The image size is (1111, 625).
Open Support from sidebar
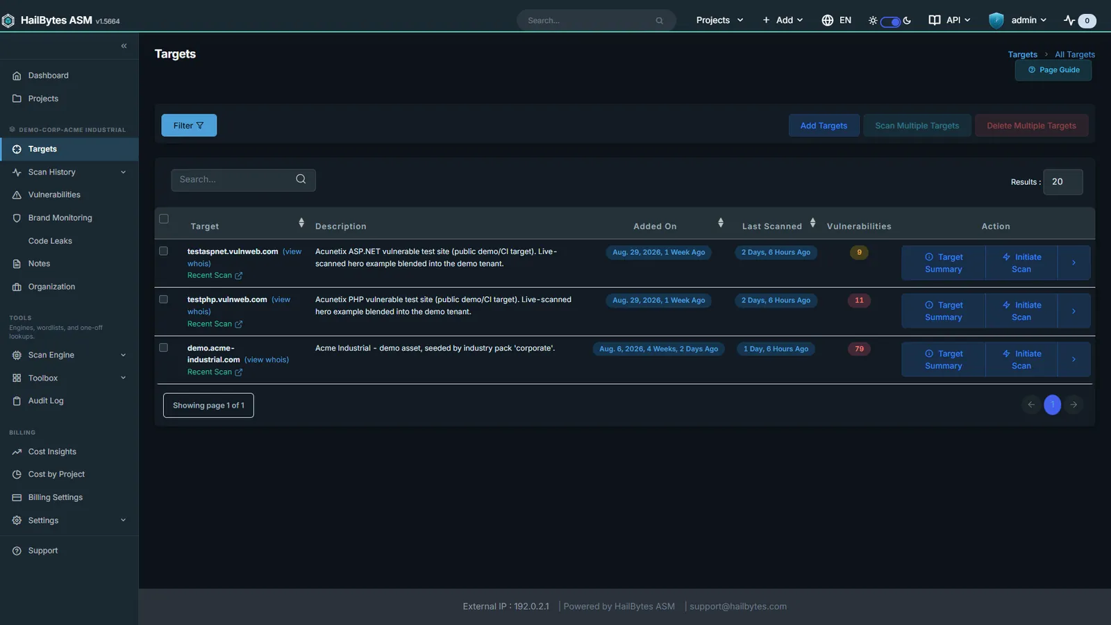69,551
